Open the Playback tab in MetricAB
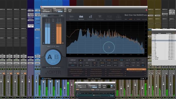Viewport: 176px width, 99px height. (71, 18)
